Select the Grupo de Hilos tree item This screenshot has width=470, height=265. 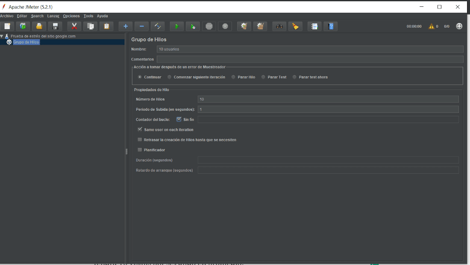click(x=26, y=42)
